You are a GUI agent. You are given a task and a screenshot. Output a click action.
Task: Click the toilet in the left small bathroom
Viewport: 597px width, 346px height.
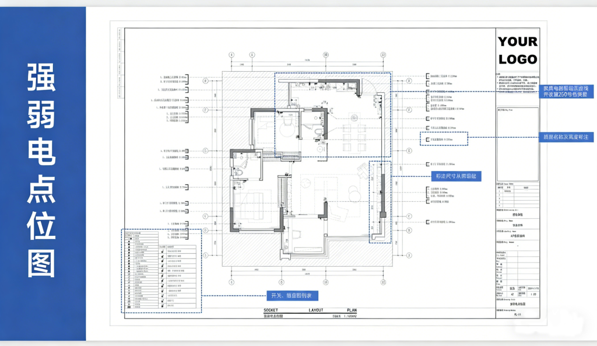[x=238, y=172]
